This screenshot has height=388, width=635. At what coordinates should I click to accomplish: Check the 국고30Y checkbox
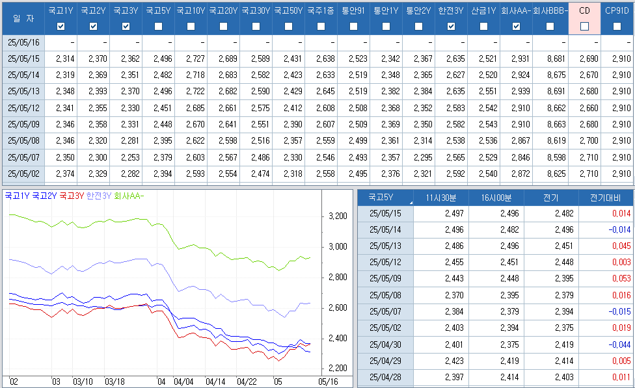pos(256,27)
